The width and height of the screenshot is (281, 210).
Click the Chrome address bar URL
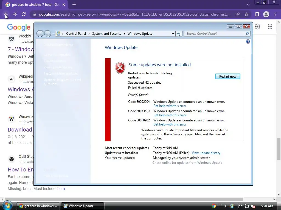(134, 14)
